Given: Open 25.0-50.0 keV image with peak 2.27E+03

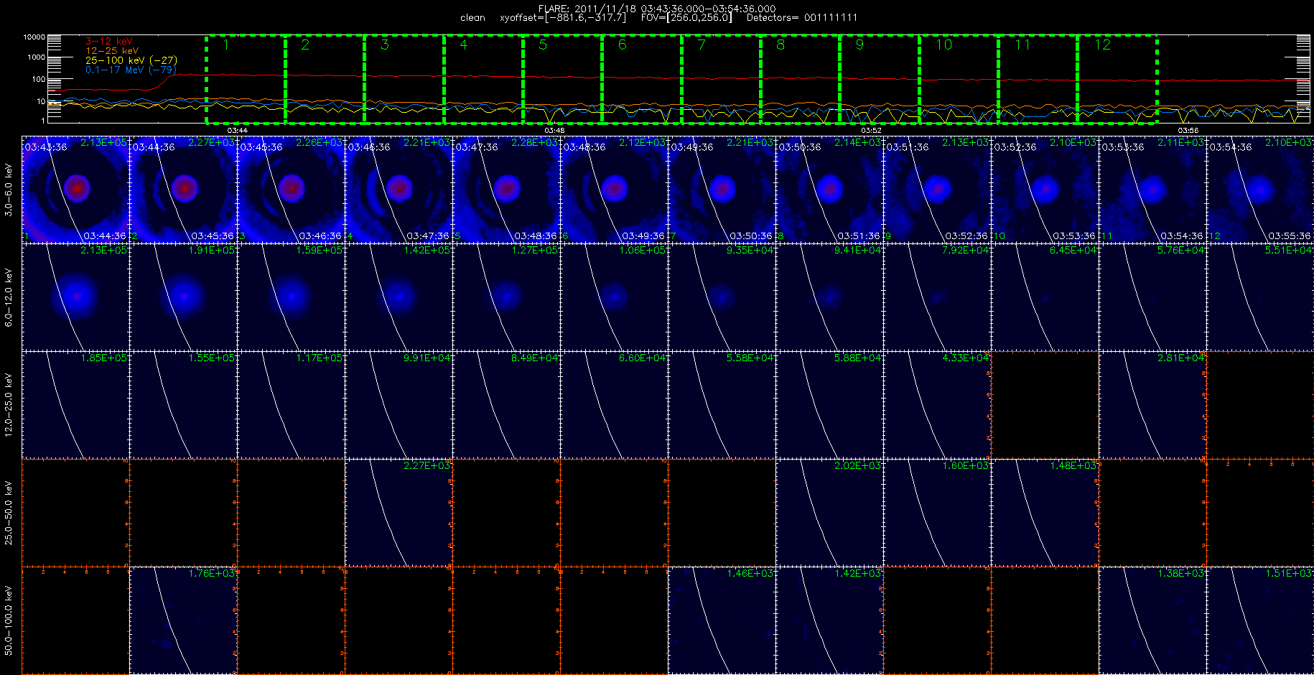Looking at the screenshot, I should (x=399, y=513).
